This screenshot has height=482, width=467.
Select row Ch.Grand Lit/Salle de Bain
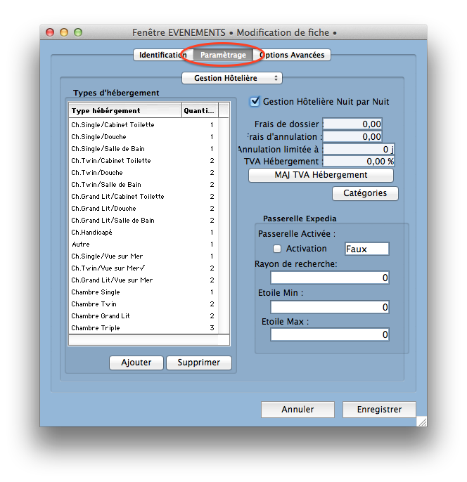pyautogui.click(x=143, y=221)
